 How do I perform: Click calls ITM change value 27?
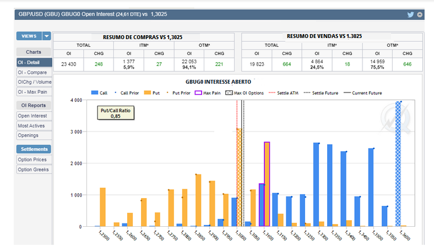(x=159, y=64)
